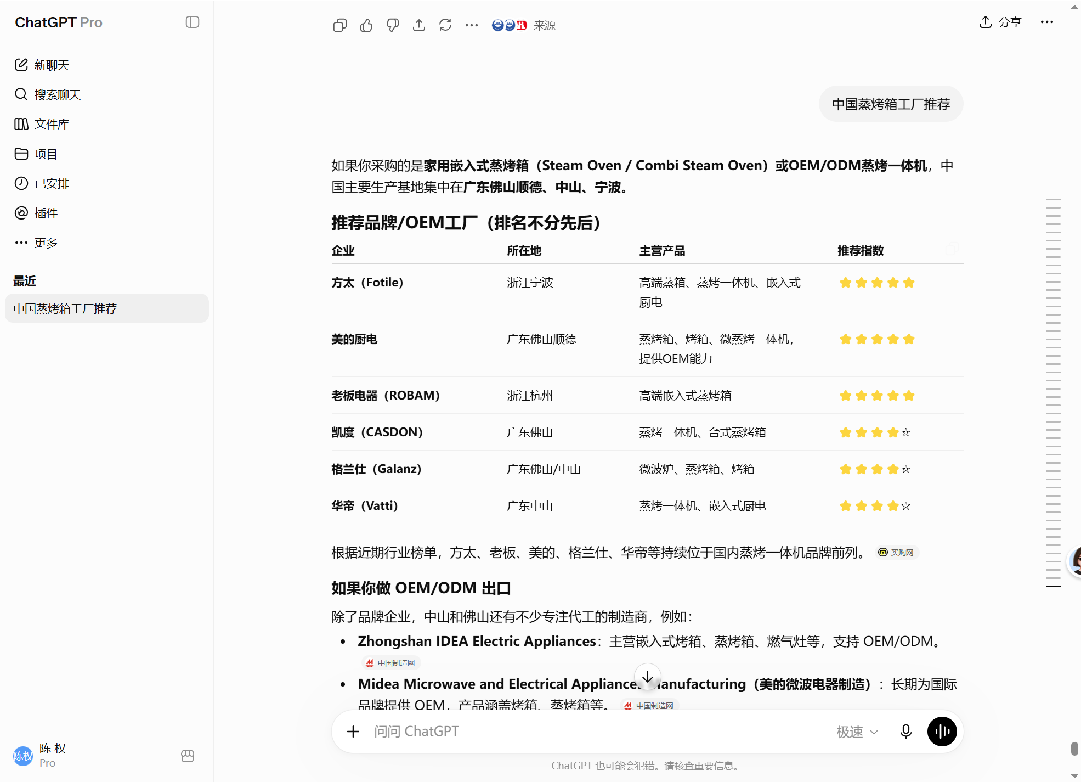Click the 广东佛山顺德 location cell
The height and width of the screenshot is (782, 1081).
click(x=541, y=339)
